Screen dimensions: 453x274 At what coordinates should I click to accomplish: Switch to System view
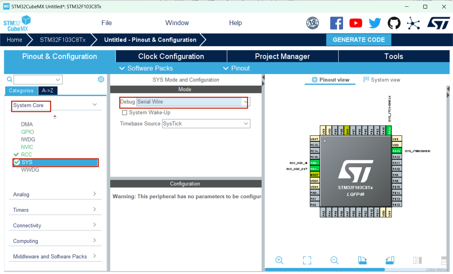[x=382, y=80]
